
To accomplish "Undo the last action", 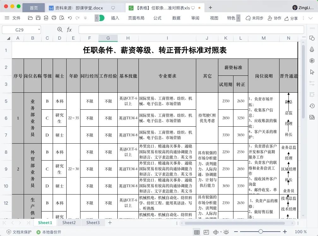I will click(70, 18).
